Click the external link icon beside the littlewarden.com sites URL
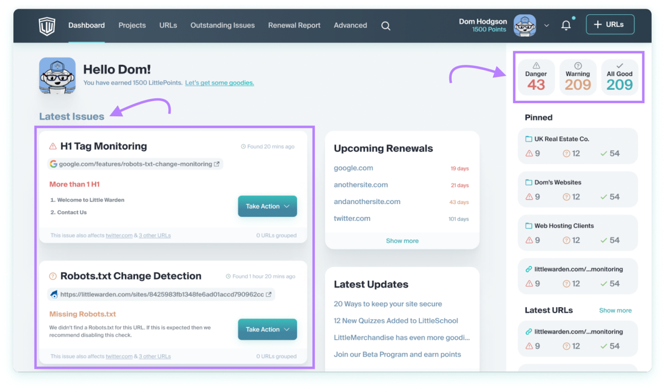 (x=268, y=294)
